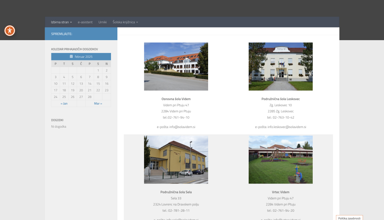Click phone number tel.: 02-761-94-20
The width and height of the screenshot is (384, 220).
[x=280, y=211]
